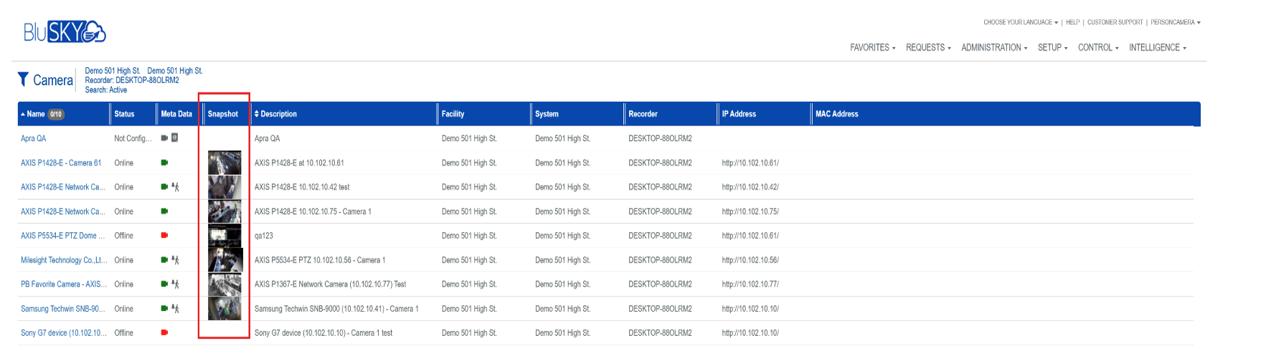Click the grey camera icon in Apra QA row
This screenshot has width=1271, height=361.
point(164,138)
